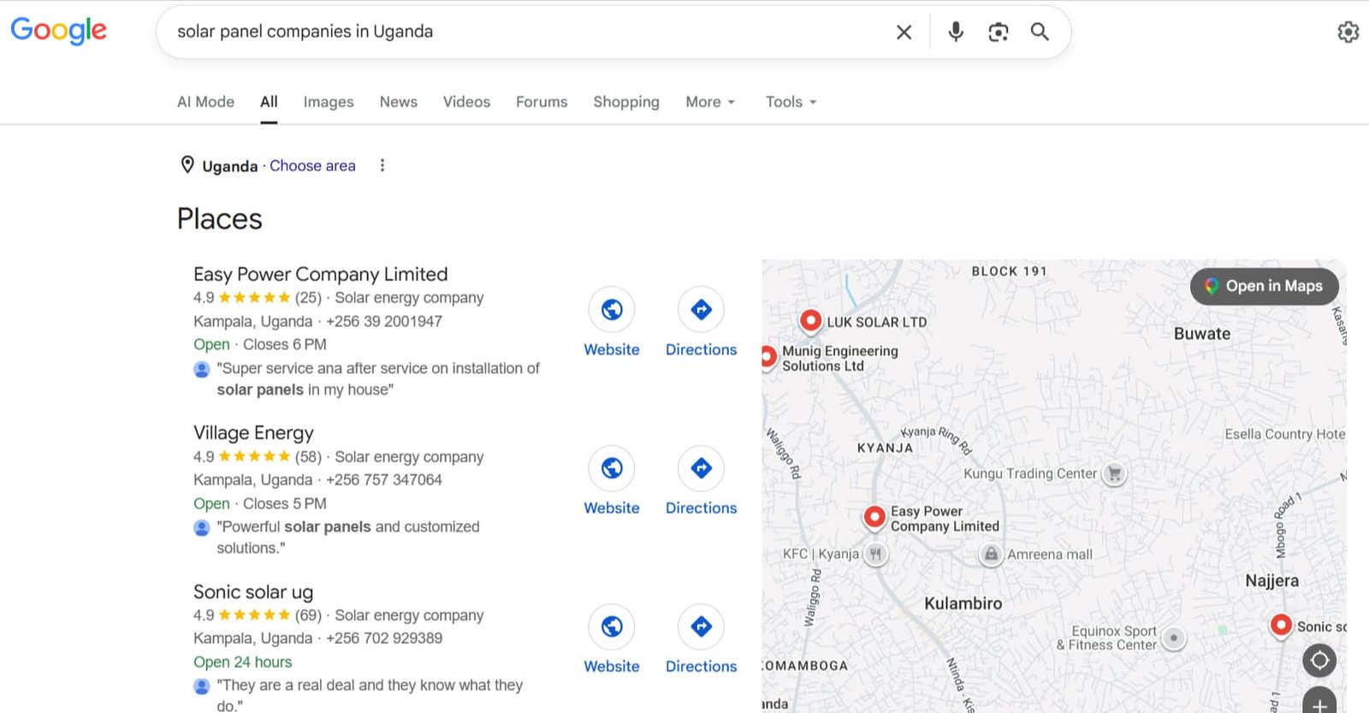Zoom in the map with plus button

1319,702
